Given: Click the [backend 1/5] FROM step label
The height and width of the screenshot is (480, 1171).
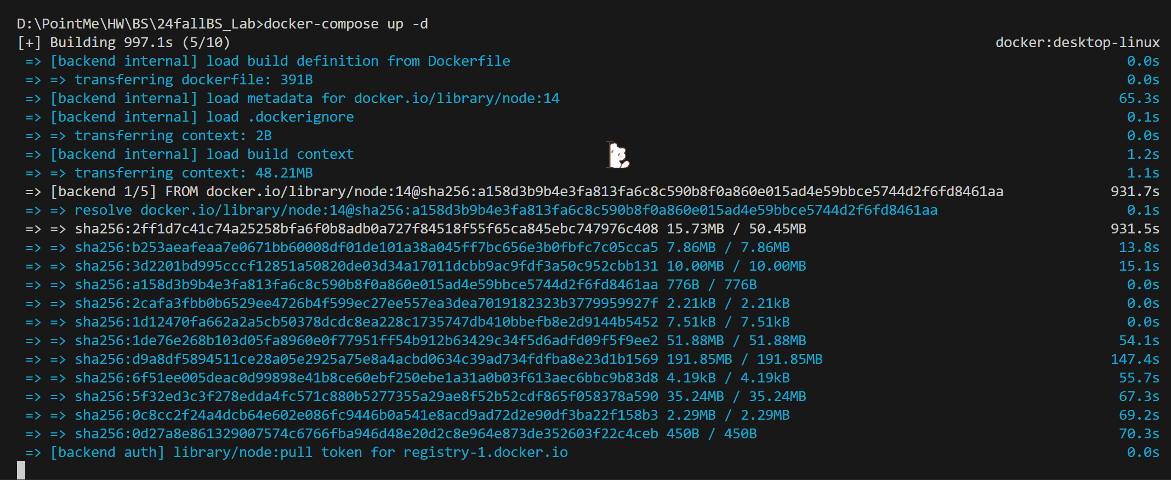Looking at the screenshot, I should pos(124,192).
